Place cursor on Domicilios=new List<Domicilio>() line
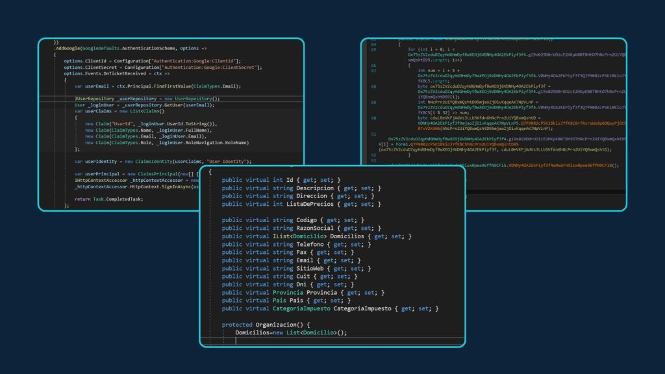Image resolution: width=665 pixels, height=374 pixels. (291, 333)
